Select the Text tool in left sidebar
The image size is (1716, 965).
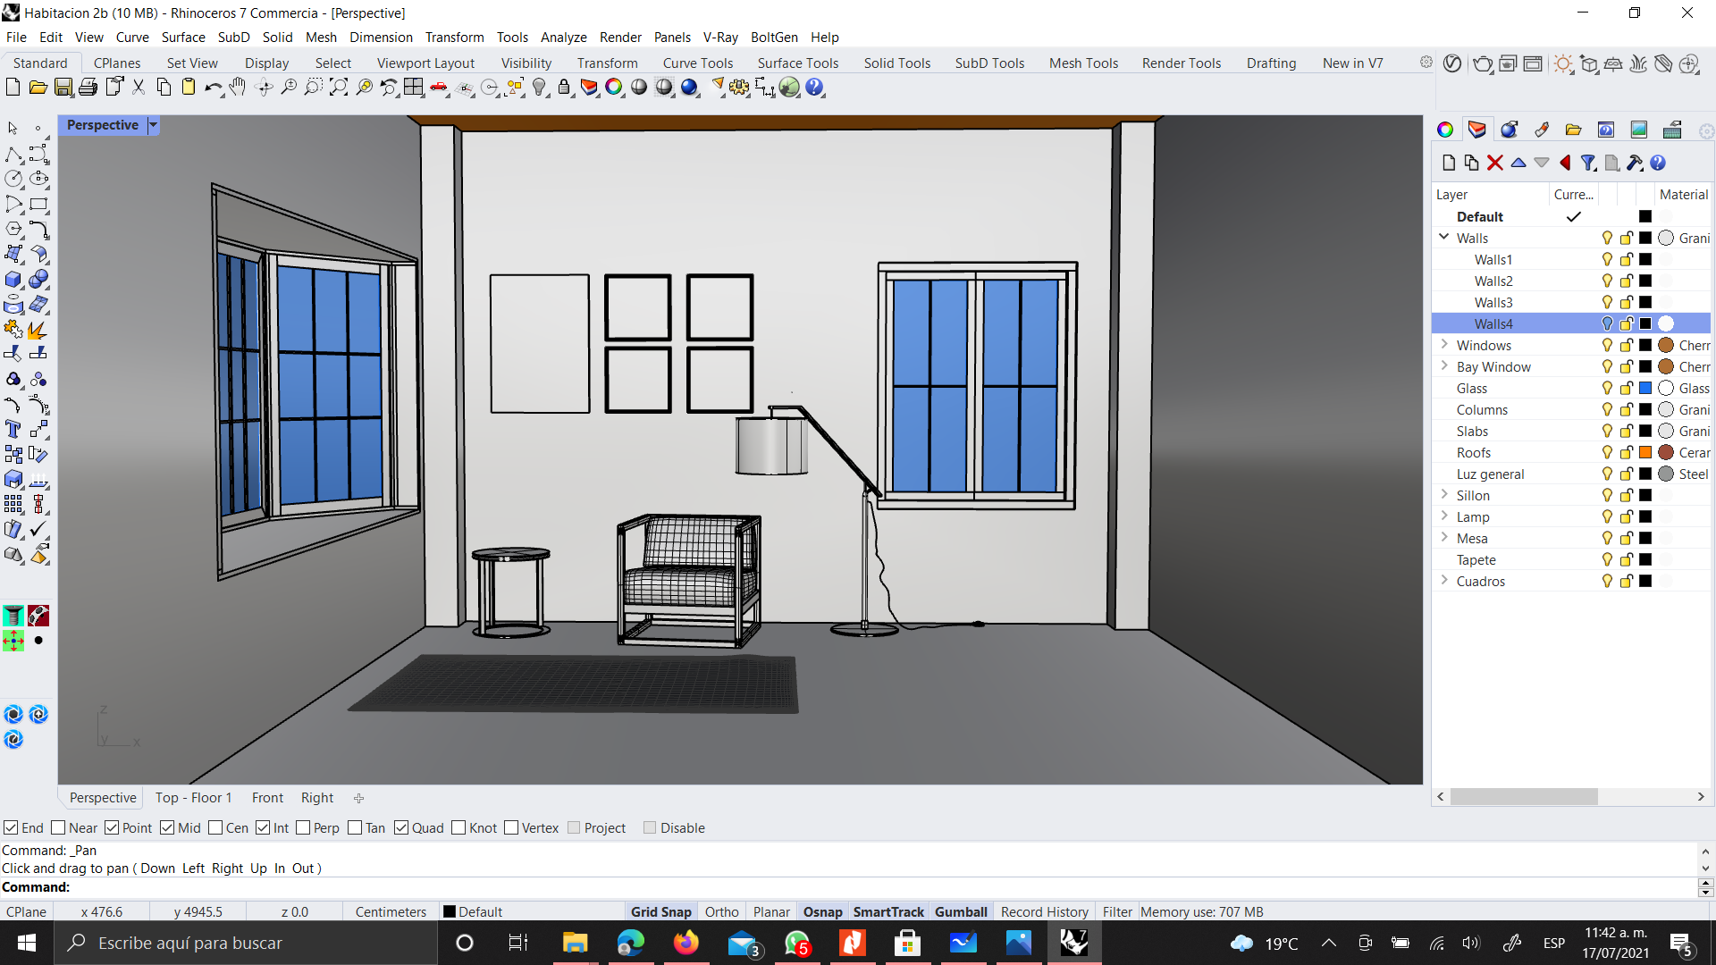point(13,430)
